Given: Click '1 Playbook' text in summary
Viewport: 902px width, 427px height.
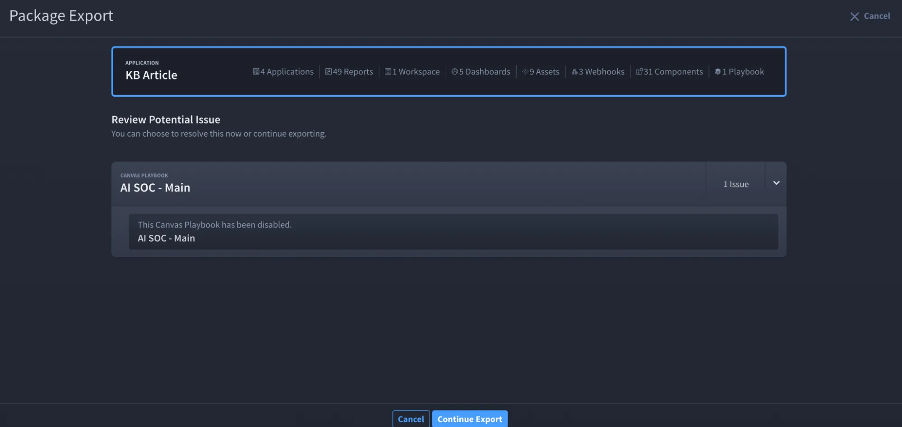Looking at the screenshot, I should pyautogui.click(x=743, y=72).
